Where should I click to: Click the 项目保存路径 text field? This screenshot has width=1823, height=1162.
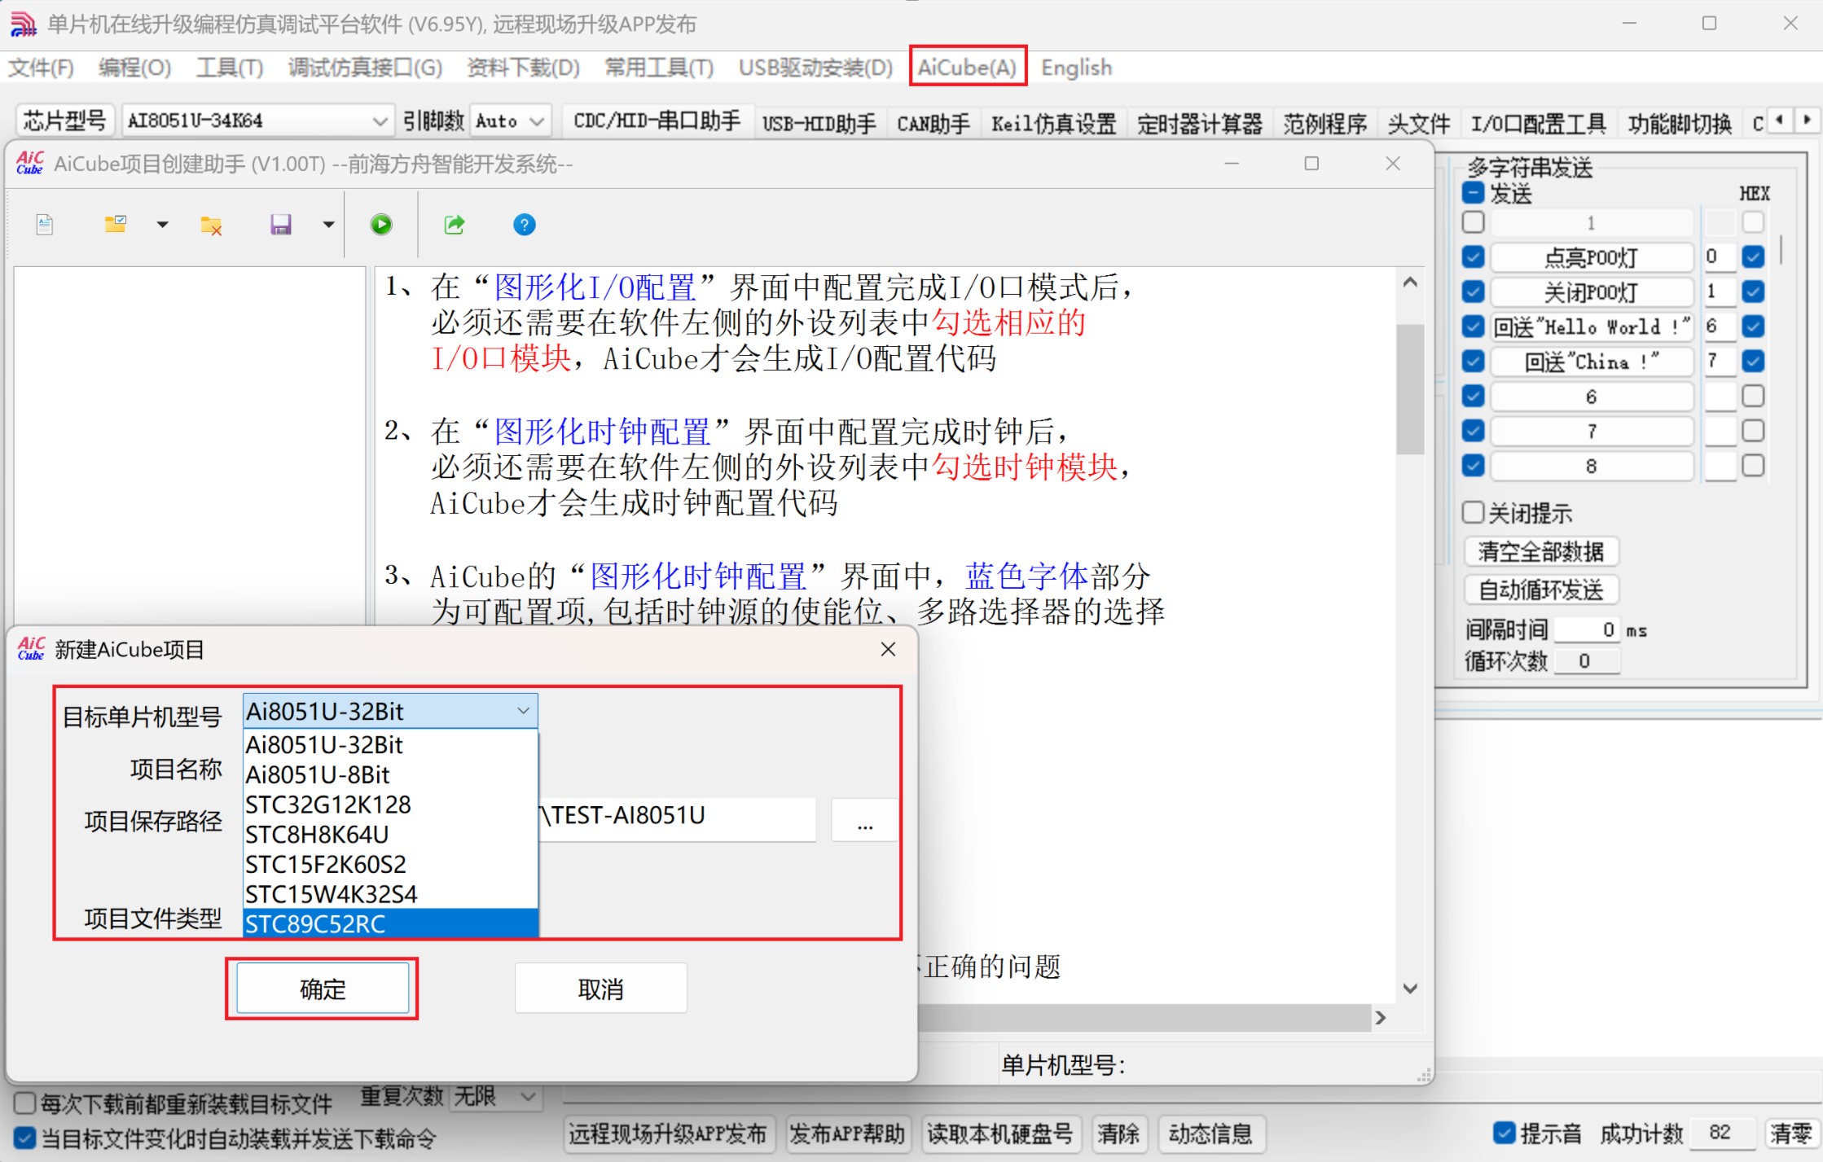(x=676, y=818)
